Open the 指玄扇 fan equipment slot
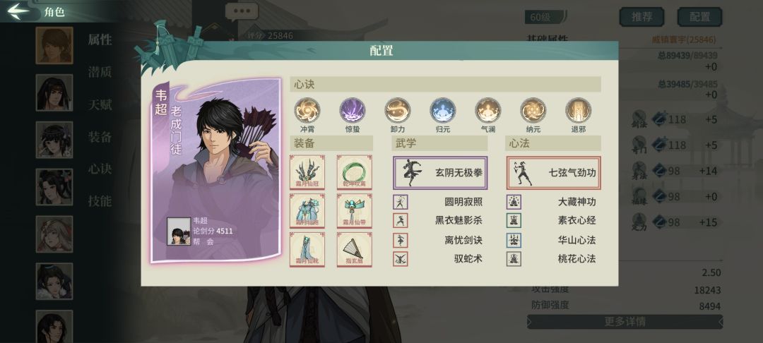The height and width of the screenshot is (343, 763). pyautogui.click(x=355, y=250)
